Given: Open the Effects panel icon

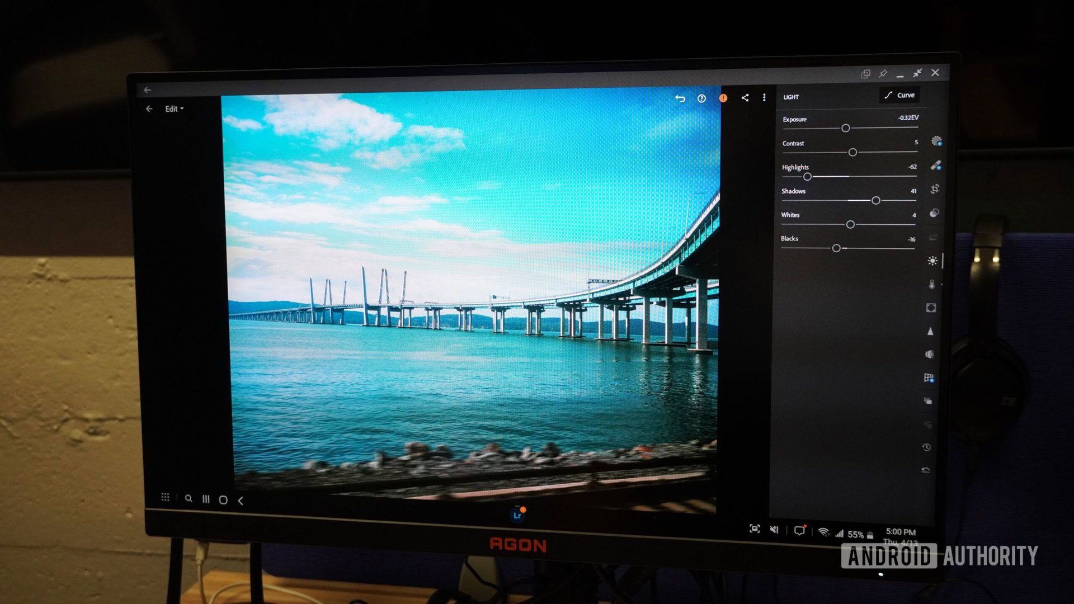Looking at the screenshot, I should [931, 308].
